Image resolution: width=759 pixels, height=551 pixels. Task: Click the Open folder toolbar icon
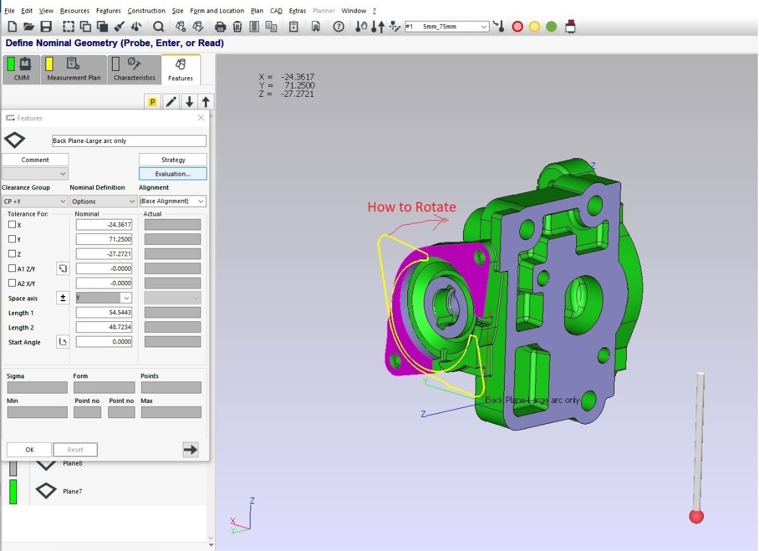pos(28,27)
